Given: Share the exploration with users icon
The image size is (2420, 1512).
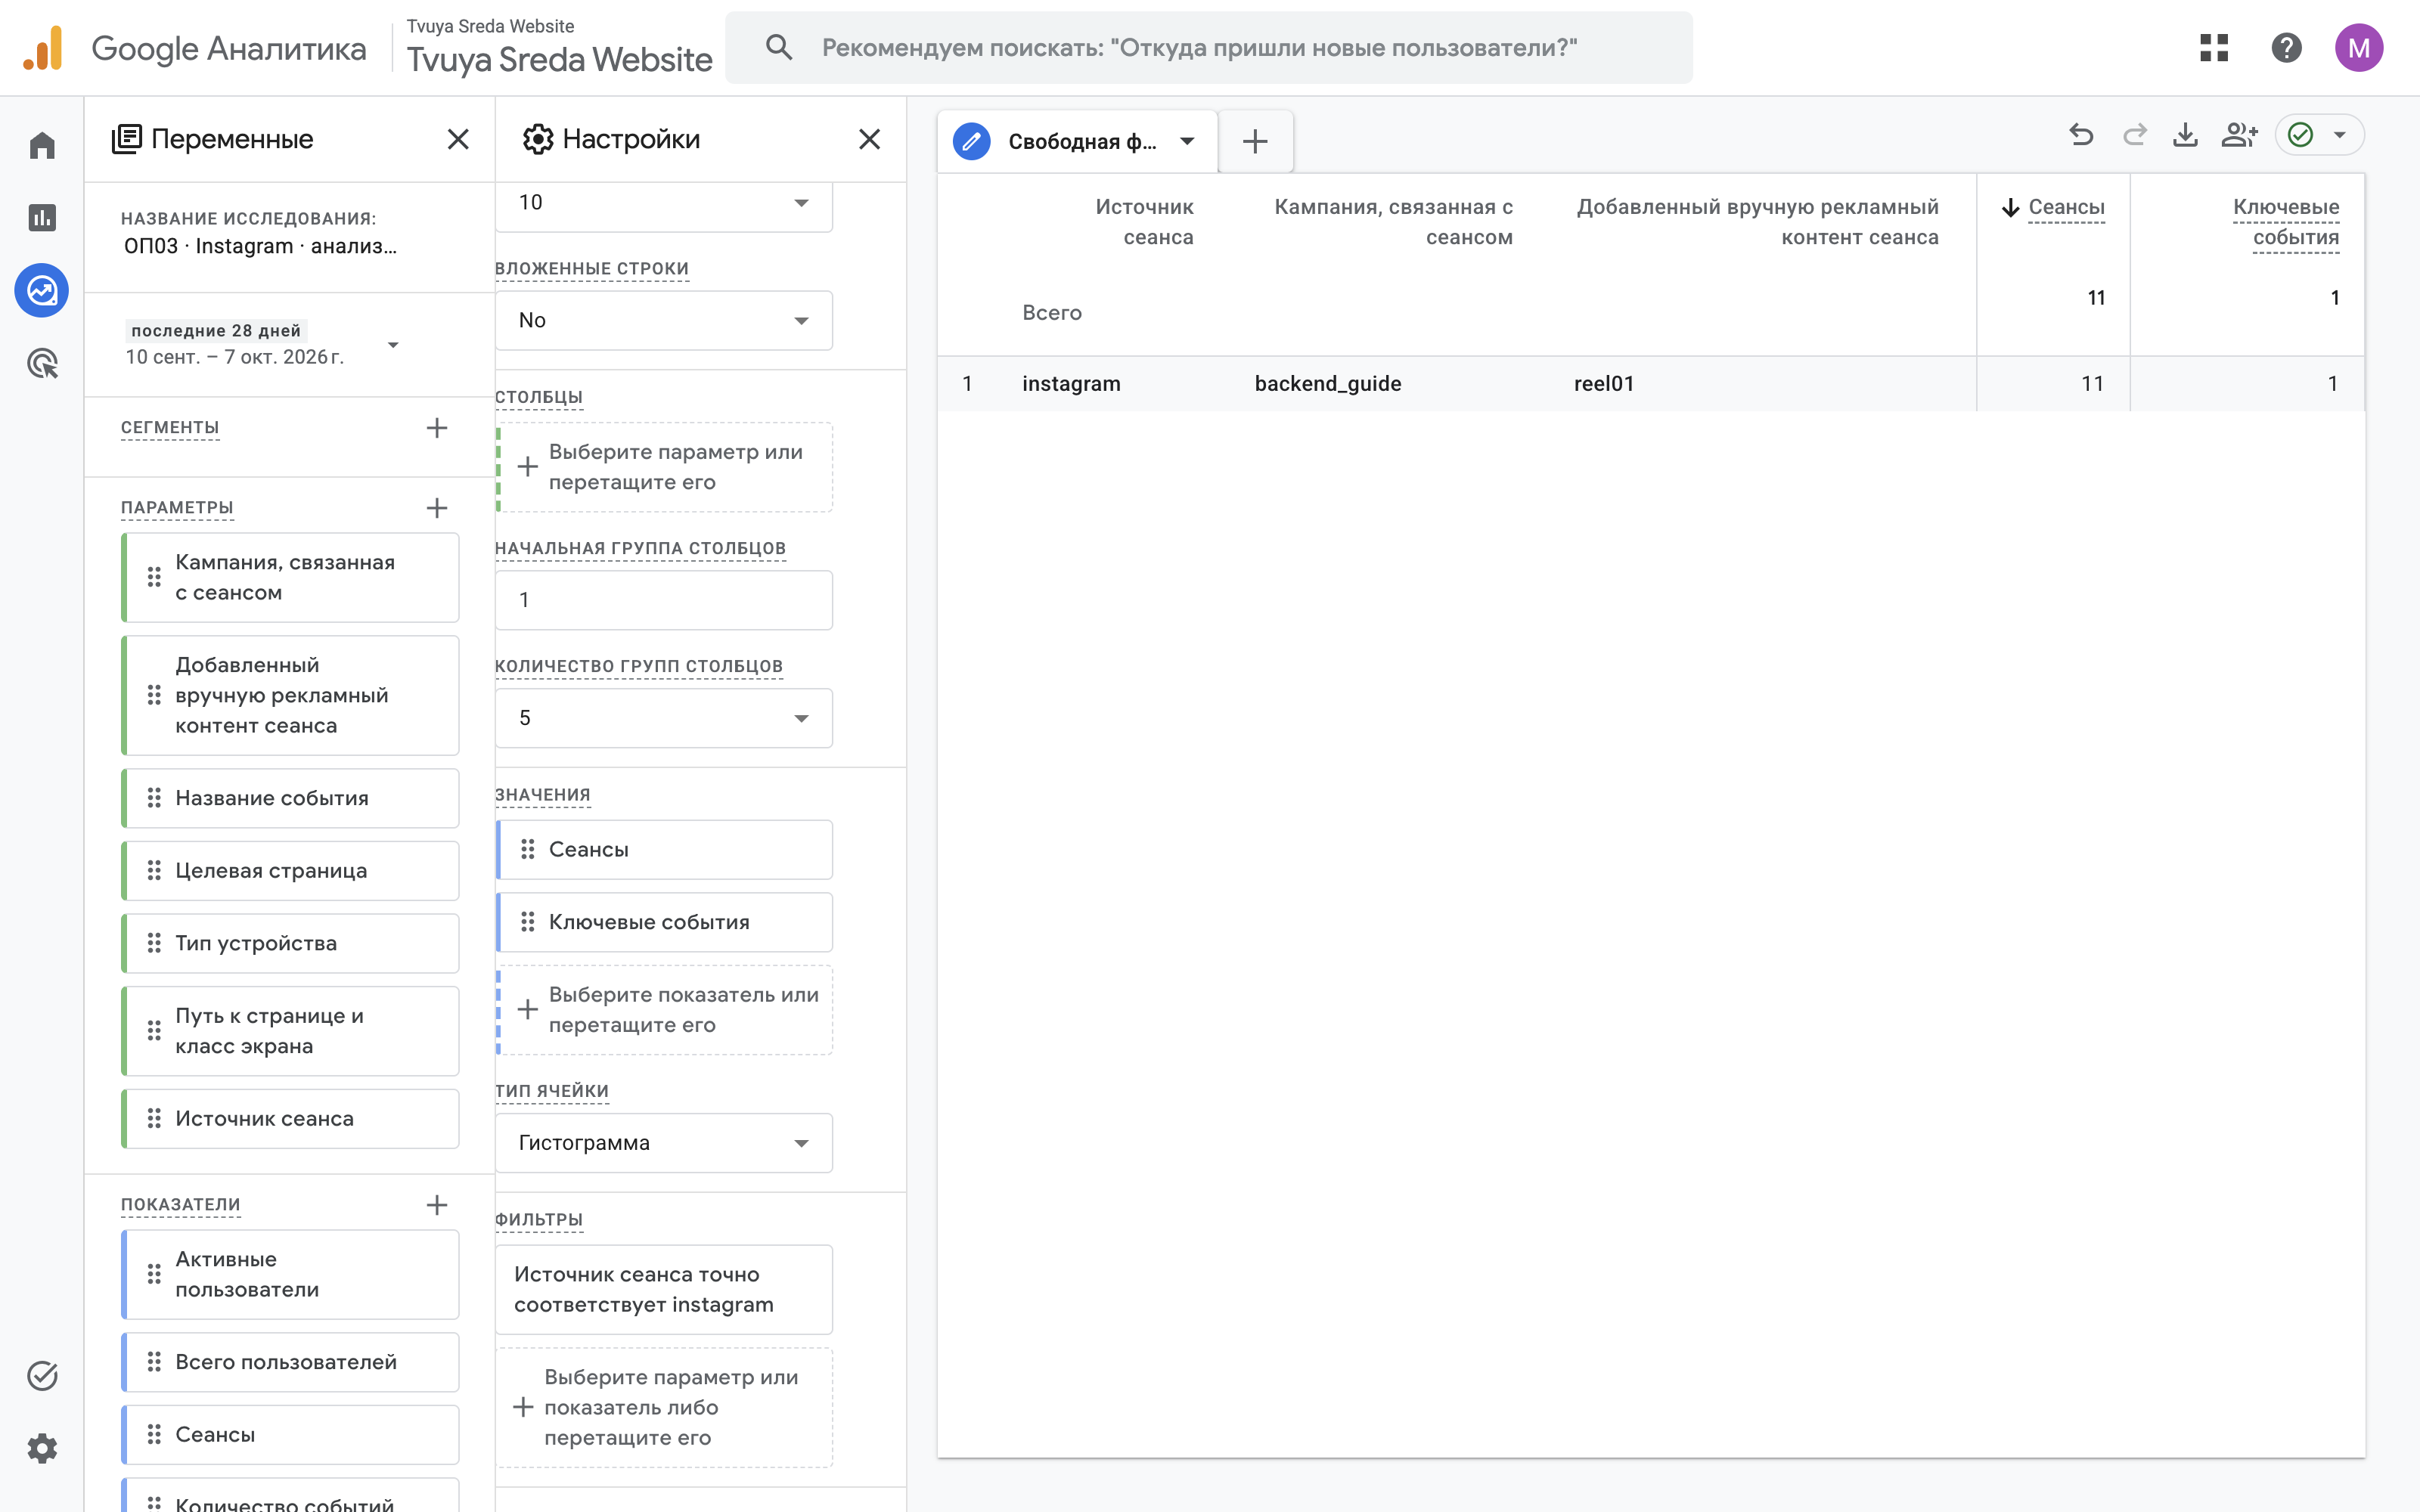Looking at the screenshot, I should 2239,135.
